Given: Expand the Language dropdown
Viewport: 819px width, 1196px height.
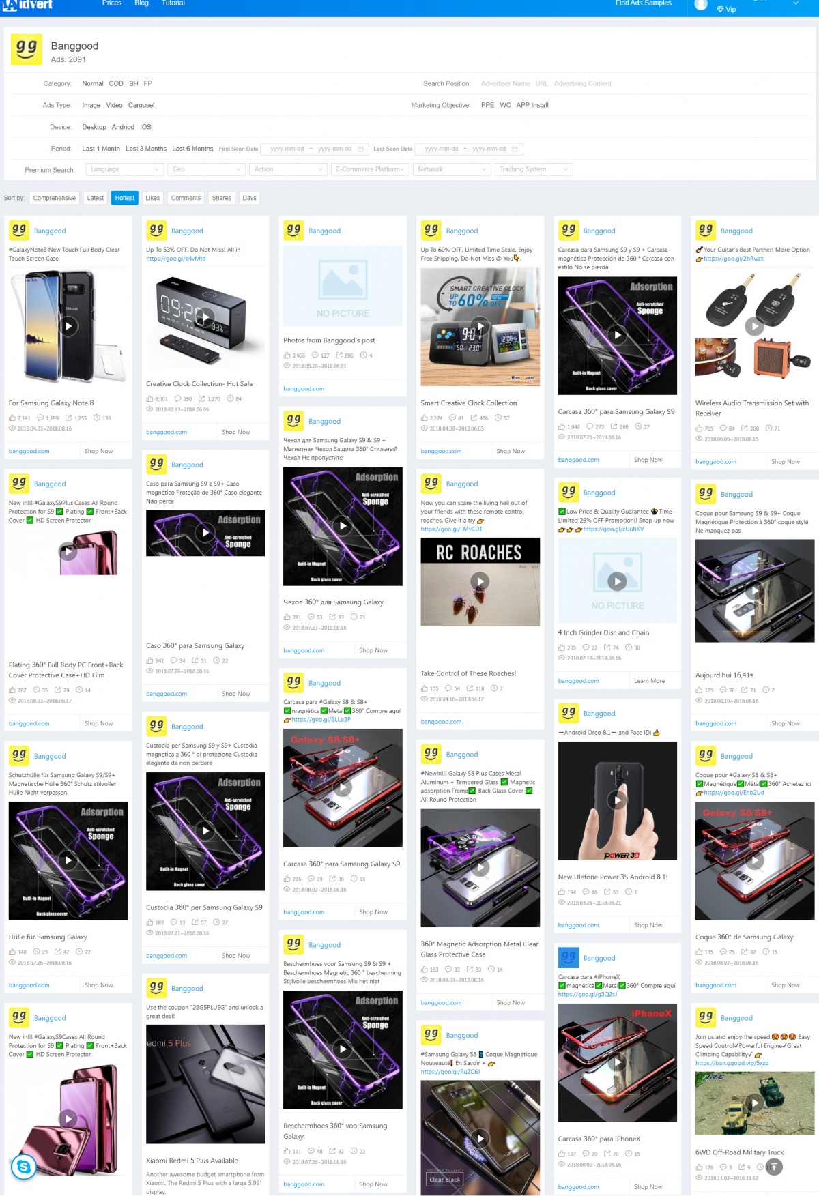Looking at the screenshot, I should (x=124, y=169).
